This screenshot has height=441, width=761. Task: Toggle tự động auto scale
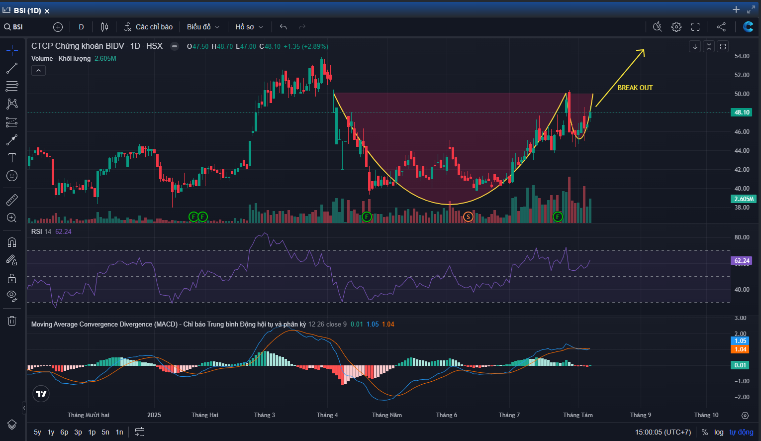pyautogui.click(x=741, y=432)
